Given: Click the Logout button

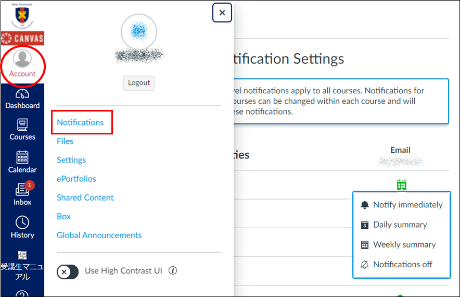Looking at the screenshot, I should [139, 82].
